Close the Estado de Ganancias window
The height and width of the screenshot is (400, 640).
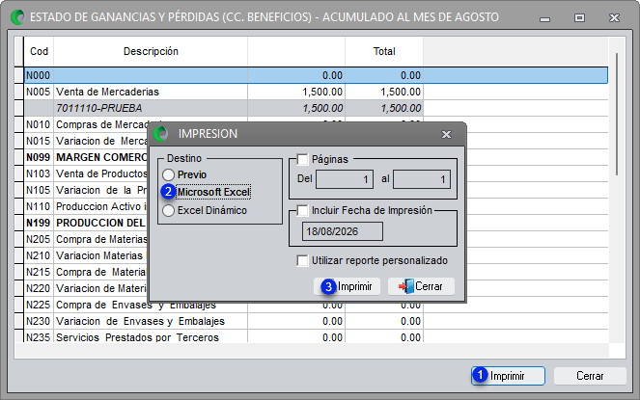tap(614, 18)
